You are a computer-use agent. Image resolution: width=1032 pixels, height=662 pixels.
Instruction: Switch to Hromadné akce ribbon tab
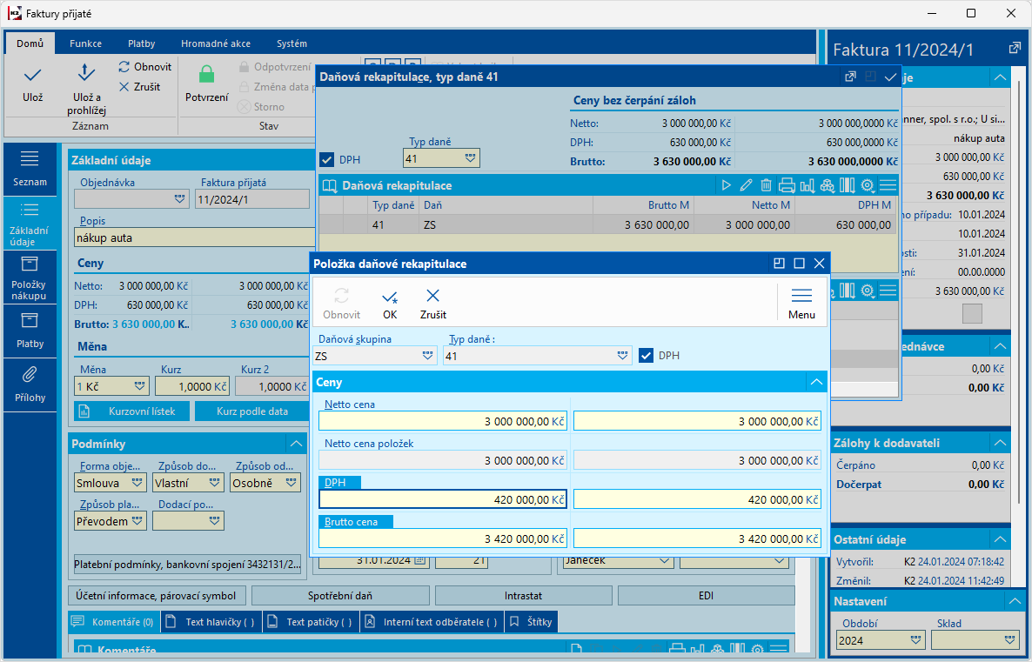pos(216,43)
